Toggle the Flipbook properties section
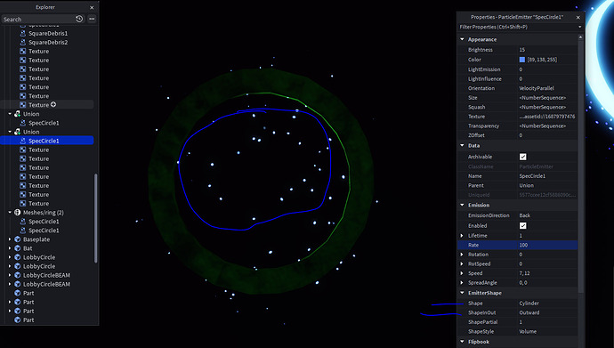The image size is (614, 348). point(462,342)
